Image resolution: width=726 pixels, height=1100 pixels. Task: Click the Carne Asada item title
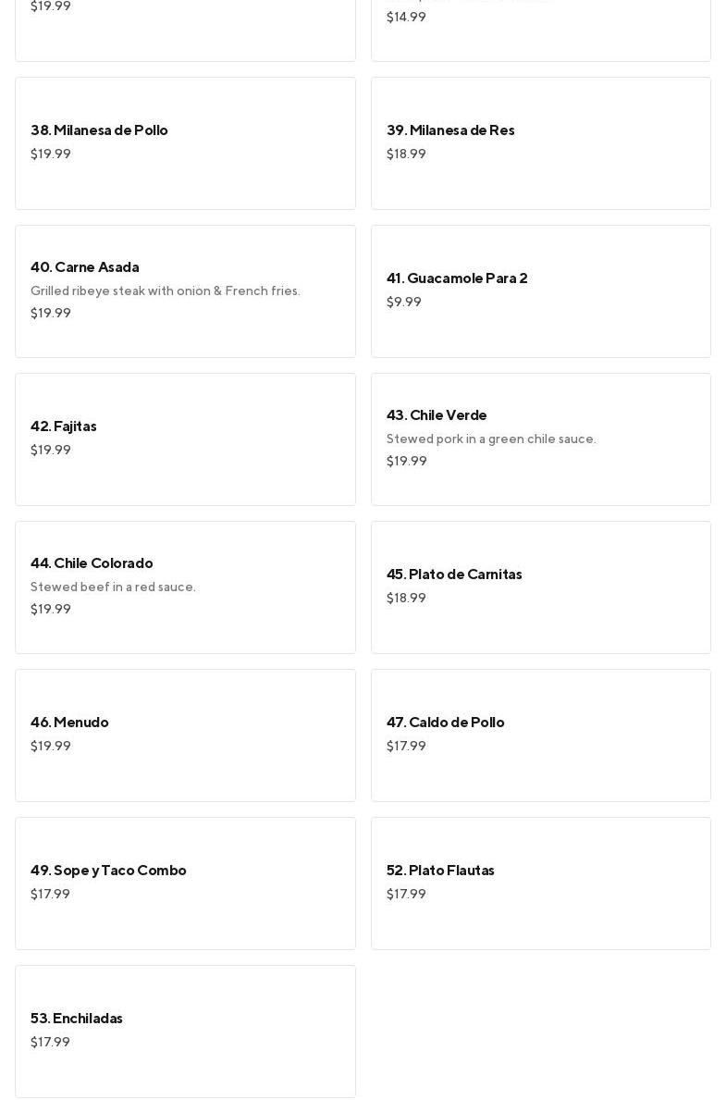(x=85, y=267)
